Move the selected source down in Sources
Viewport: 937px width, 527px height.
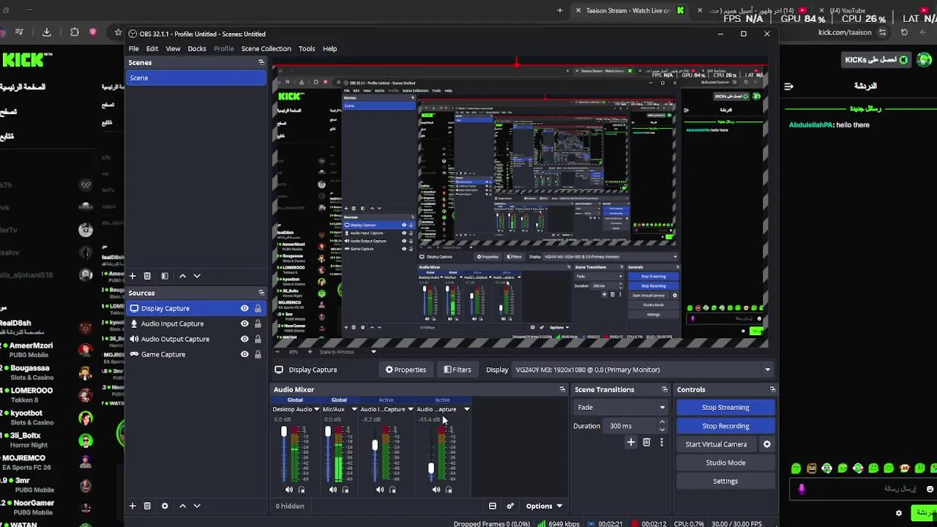(x=197, y=506)
